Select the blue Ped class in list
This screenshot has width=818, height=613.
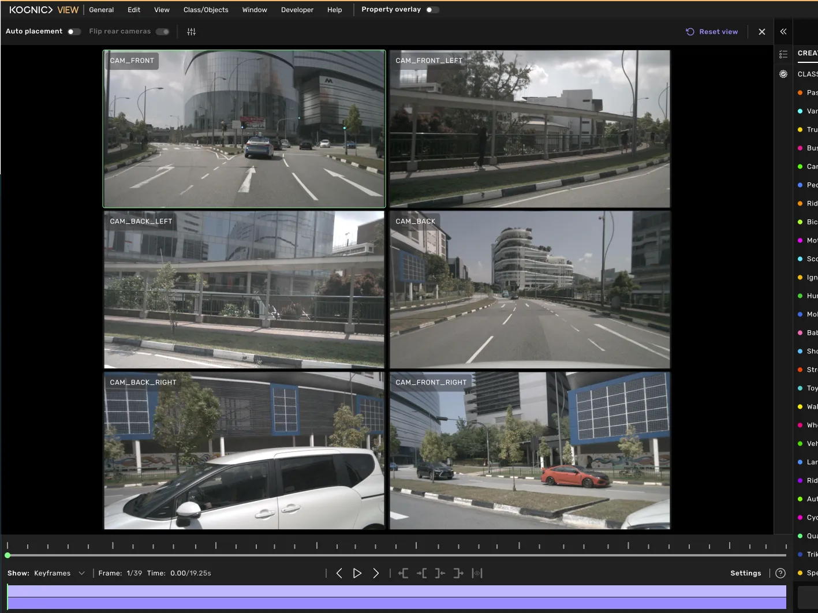pos(808,185)
